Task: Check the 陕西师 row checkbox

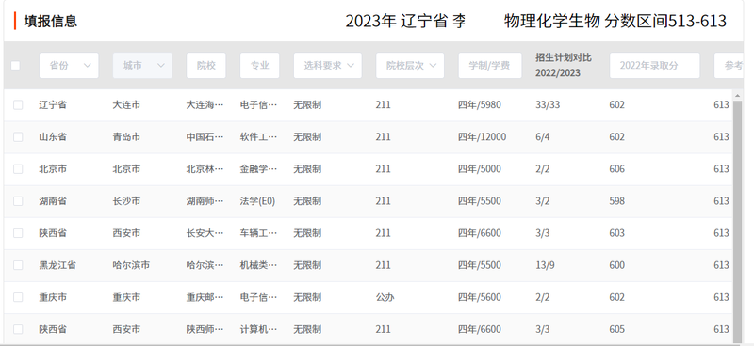Action: (x=18, y=329)
